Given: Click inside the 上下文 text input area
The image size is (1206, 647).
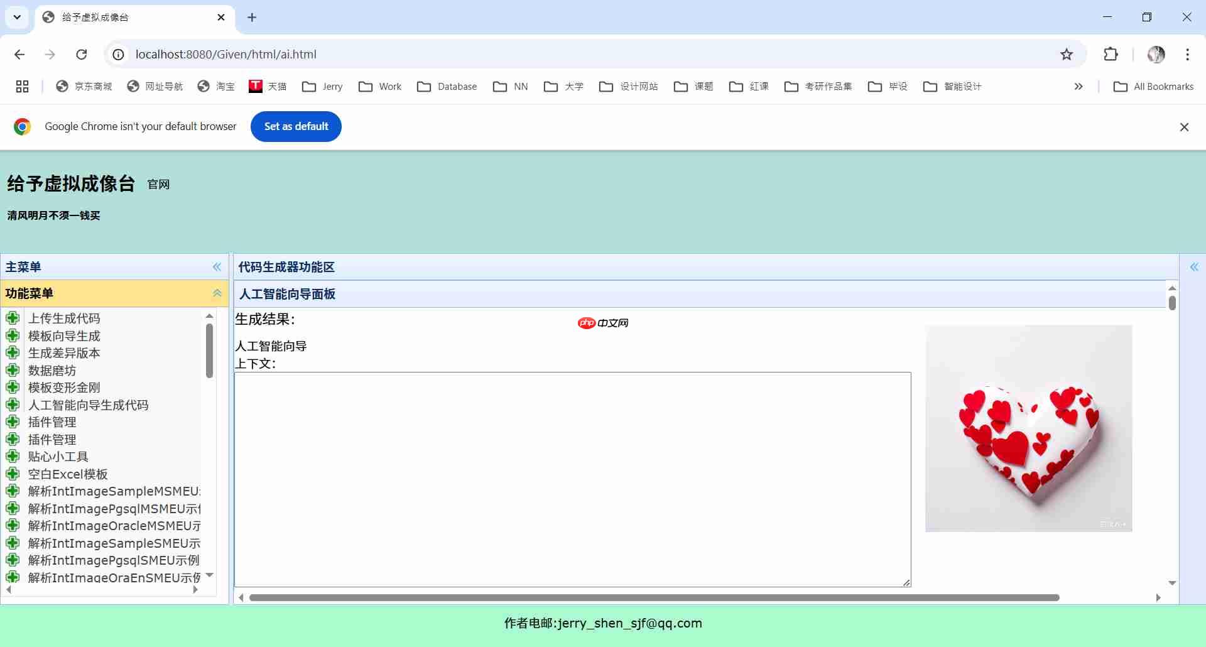Looking at the screenshot, I should click(x=572, y=477).
